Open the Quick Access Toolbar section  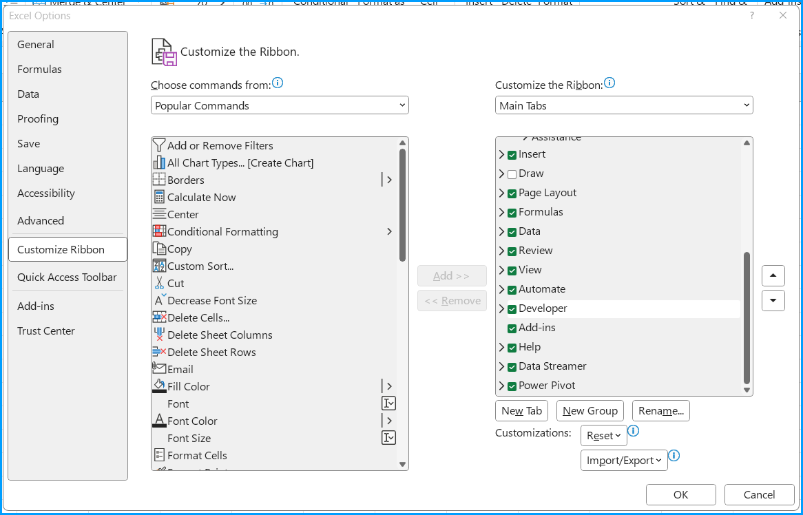coord(67,277)
